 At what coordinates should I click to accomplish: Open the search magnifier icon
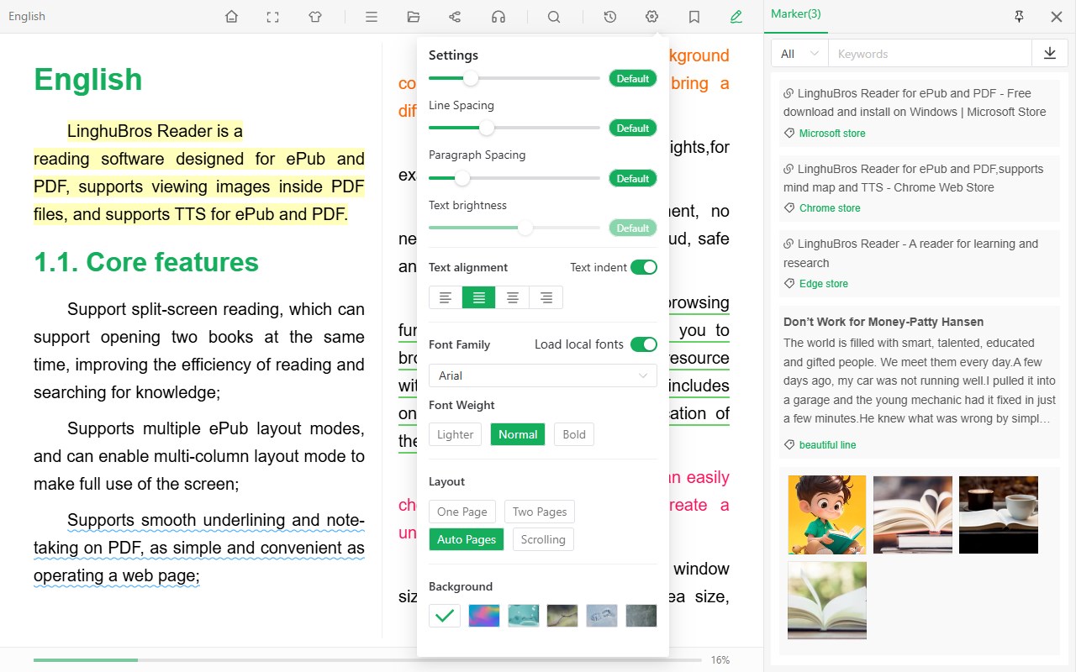tap(554, 17)
